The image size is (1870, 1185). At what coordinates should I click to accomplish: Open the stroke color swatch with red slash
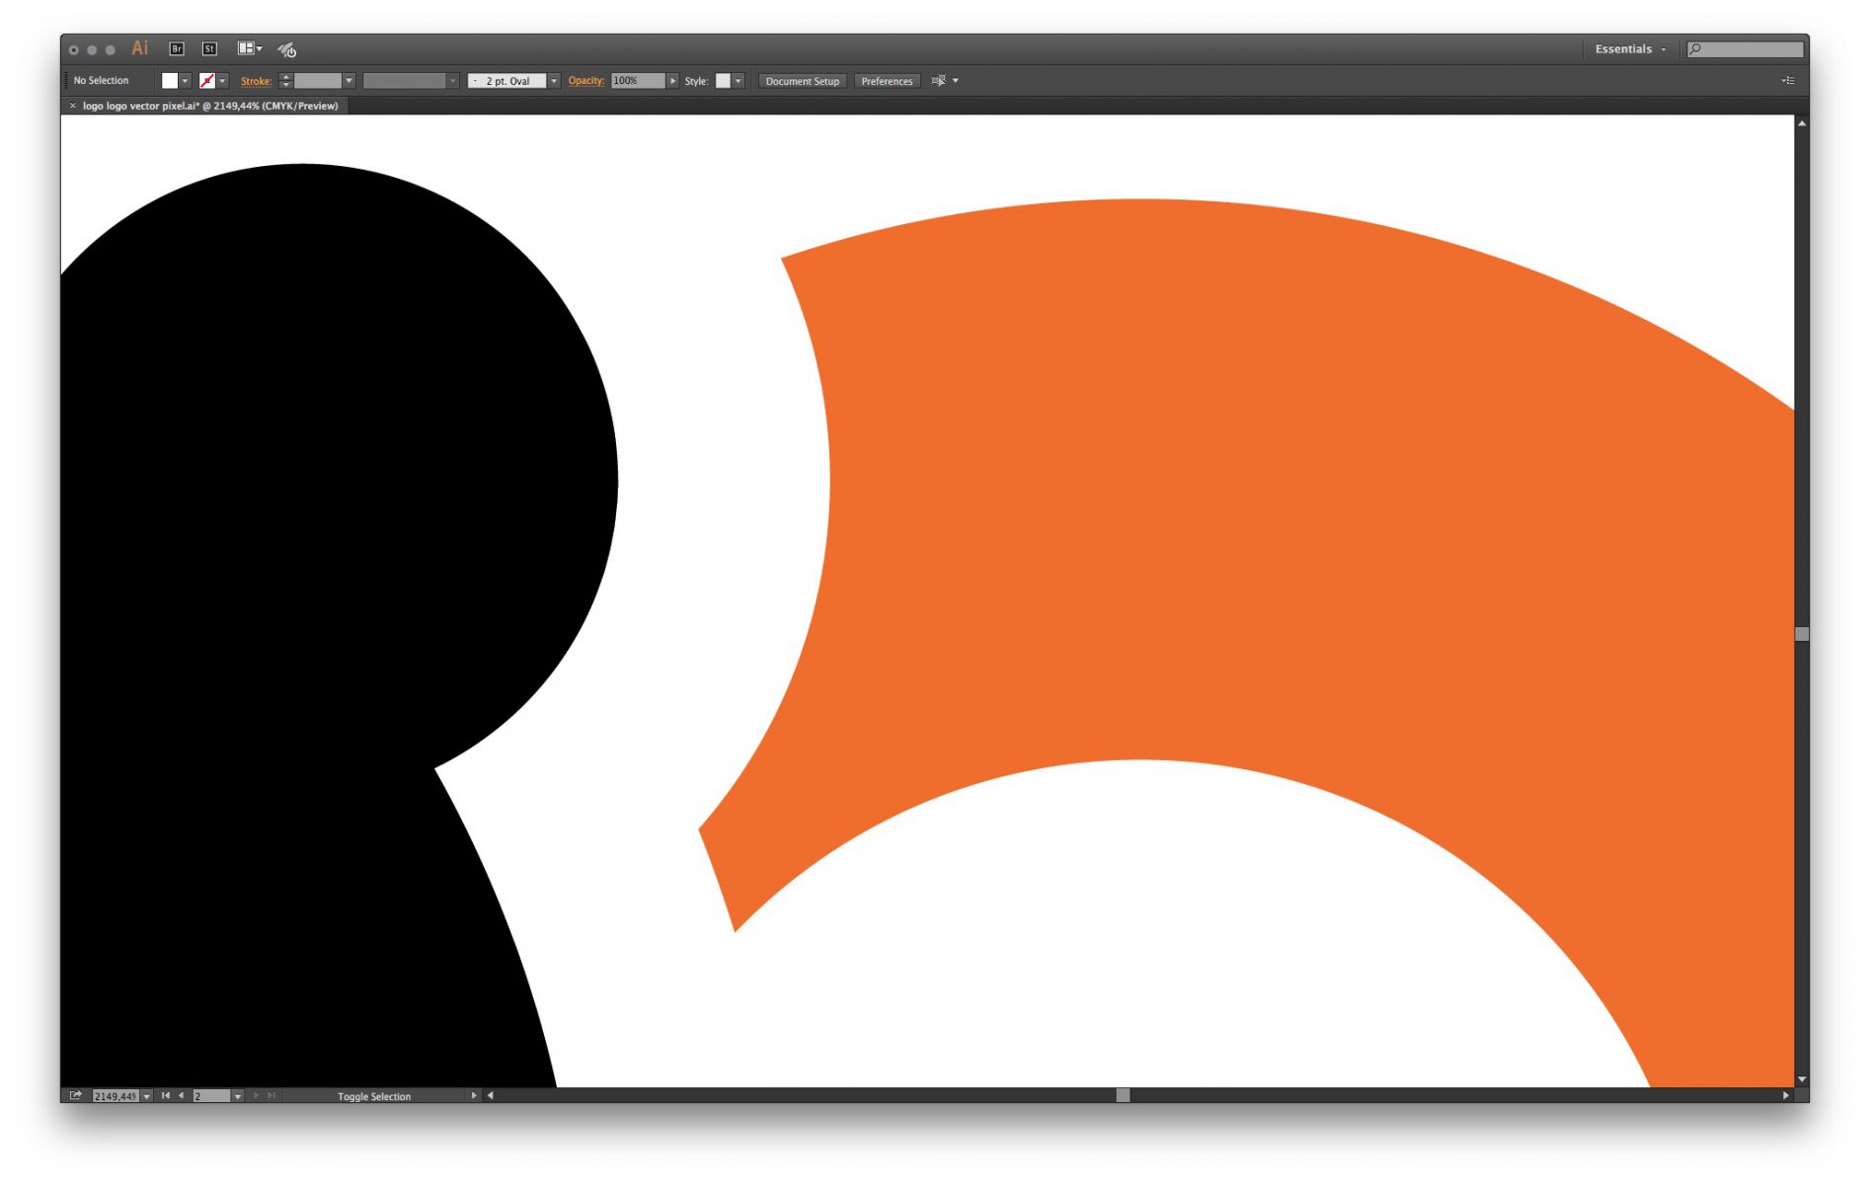point(207,81)
